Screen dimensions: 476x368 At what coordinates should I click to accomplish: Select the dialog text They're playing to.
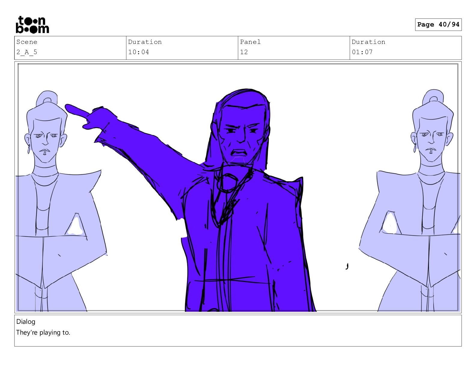pyautogui.click(x=43, y=333)
